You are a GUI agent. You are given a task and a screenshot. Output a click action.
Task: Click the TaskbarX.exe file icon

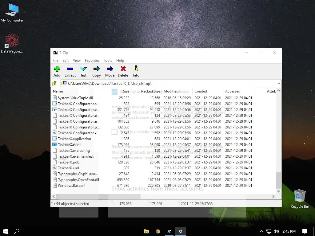point(55,144)
